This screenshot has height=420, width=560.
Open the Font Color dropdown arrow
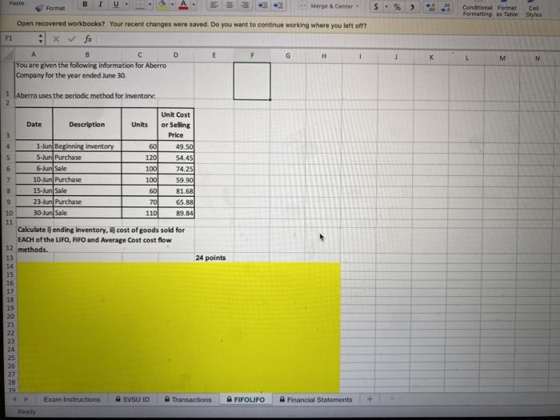(194, 5)
